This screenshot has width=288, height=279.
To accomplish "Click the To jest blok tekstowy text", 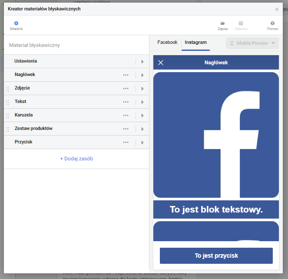I will 216,209.
